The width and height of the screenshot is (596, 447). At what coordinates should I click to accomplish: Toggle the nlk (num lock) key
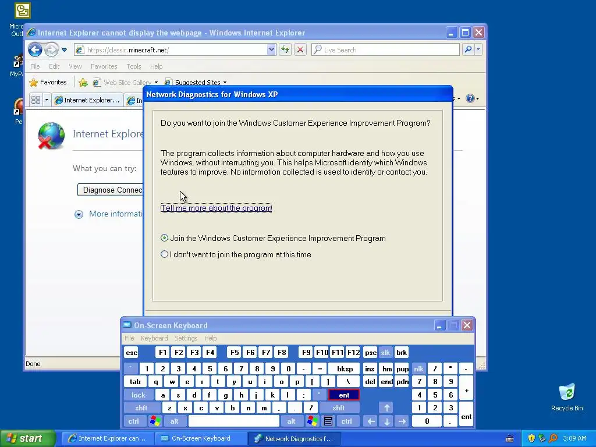point(418,368)
